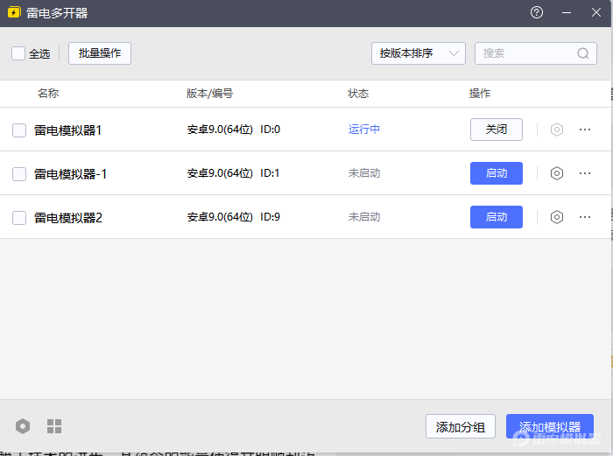The height and width of the screenshot is (456, 613).
Task: Switch to grid view layout icon
Action: click(x=54, y=426)
